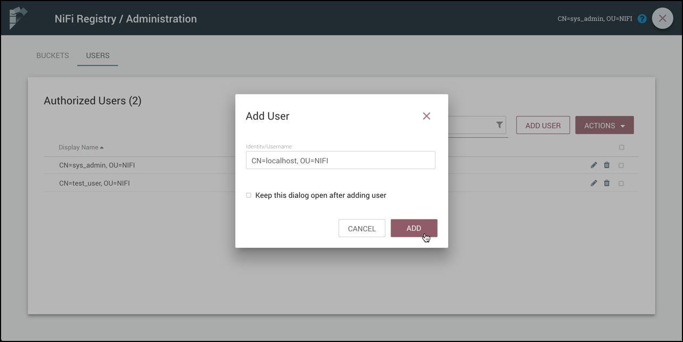Cancel the Add User dialog

coord(361,228)
